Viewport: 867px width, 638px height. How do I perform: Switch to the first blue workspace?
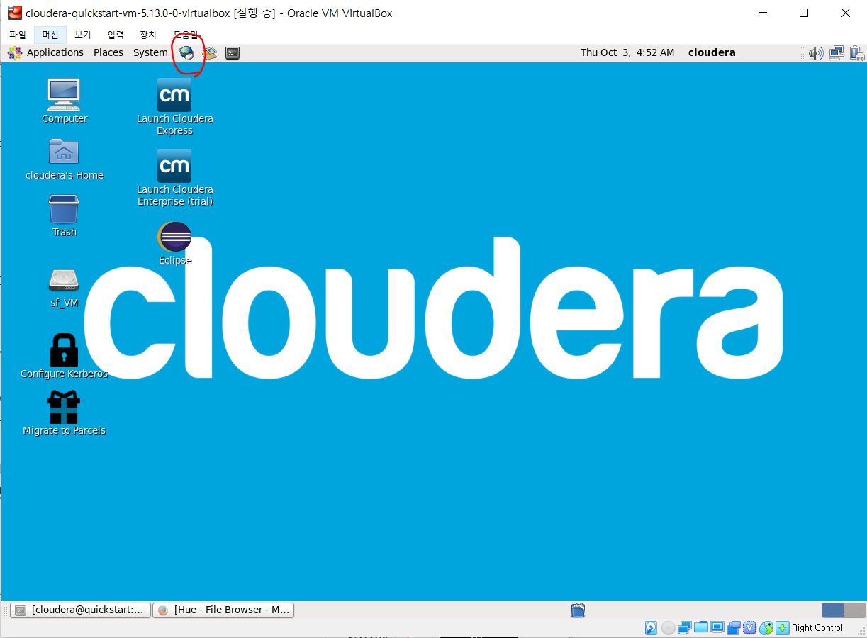(x=833, y=610)
